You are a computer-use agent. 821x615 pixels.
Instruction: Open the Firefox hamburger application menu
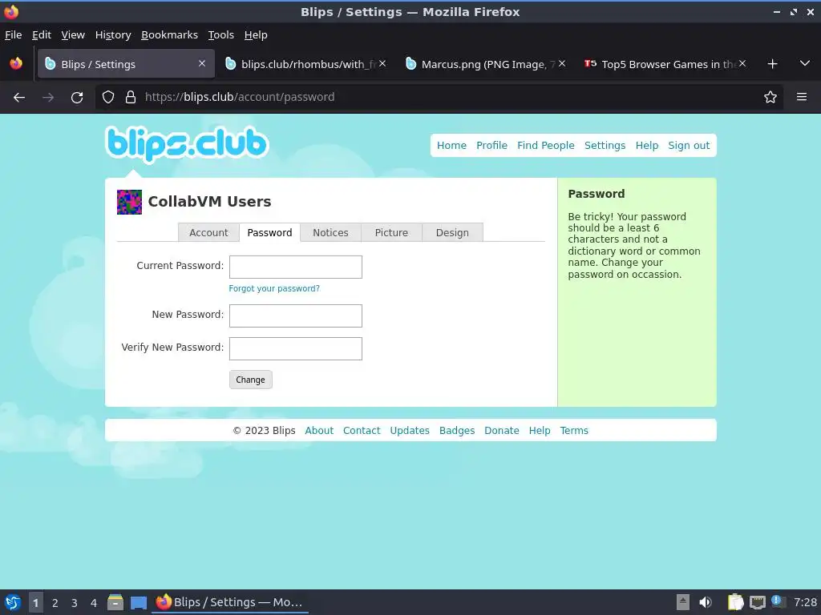[x=802, y=97]
